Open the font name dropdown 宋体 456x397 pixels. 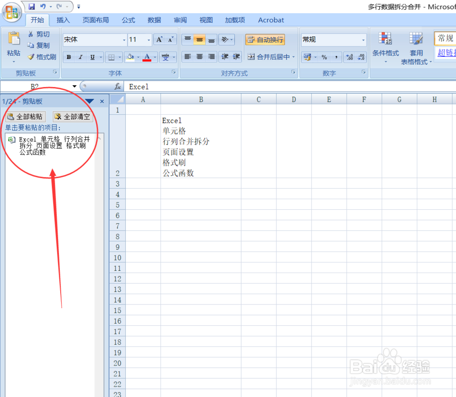tap(124, 40)
